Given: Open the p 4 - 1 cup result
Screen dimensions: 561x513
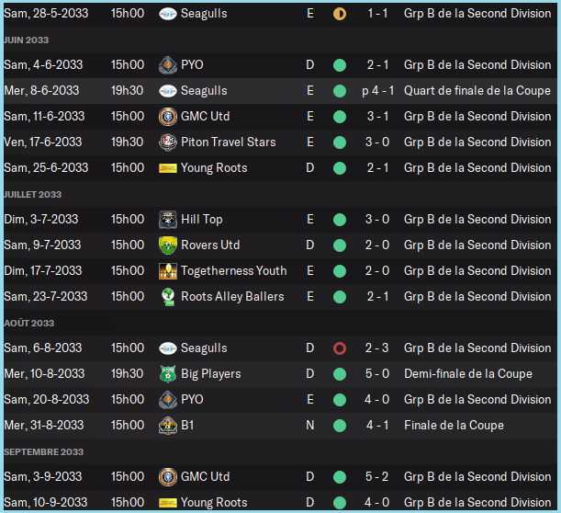Looking at the screenshot, I should (378, 91).
